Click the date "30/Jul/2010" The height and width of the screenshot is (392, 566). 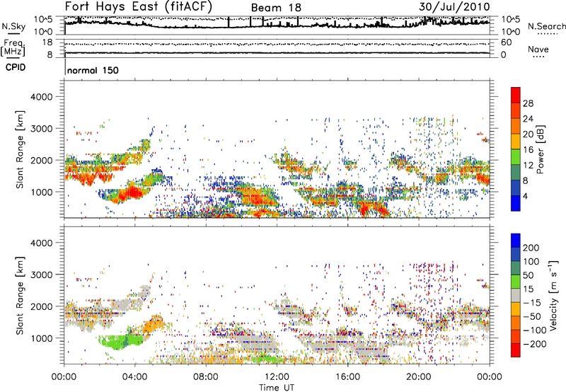pyautogui.click(x=454, y=7)
